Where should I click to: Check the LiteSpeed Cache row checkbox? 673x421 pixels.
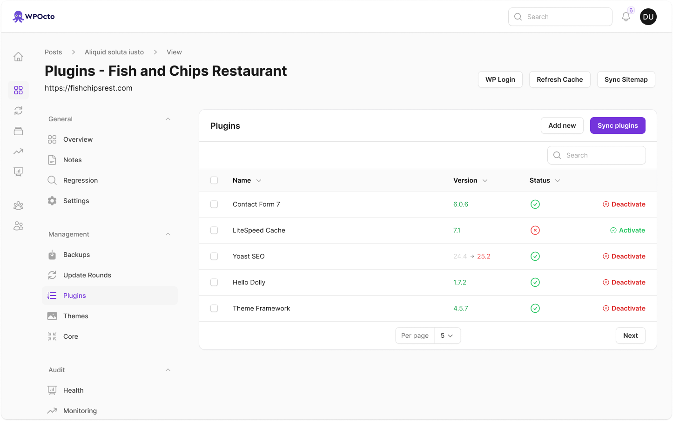coord(214,230)
